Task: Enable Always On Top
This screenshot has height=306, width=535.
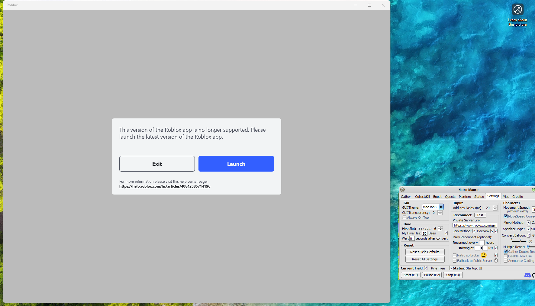Action: [404, 217]
